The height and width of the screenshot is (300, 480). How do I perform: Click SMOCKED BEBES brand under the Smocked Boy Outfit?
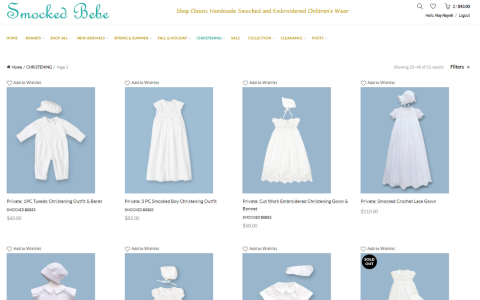click(139, 210)
